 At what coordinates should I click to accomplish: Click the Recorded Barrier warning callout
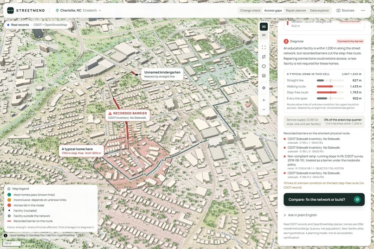[128, 115]
